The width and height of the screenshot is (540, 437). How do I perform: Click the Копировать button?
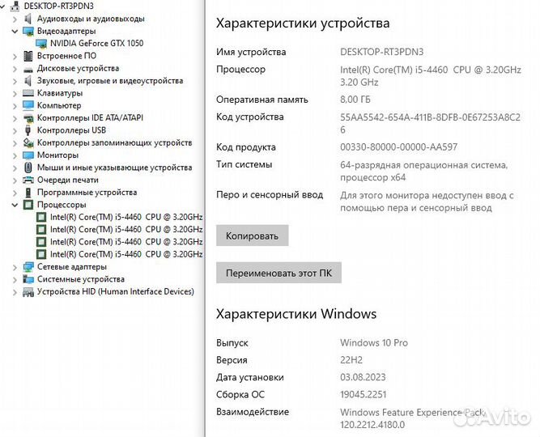pos(252,235)
